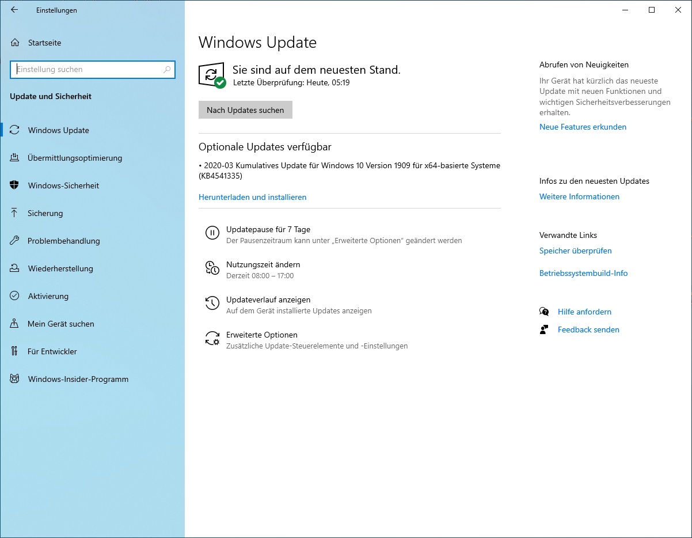The image size is (692, 538).
Task: Click Letzte Überprüfung: Heute, 05:19 text
Action: (x=291, y=82)
